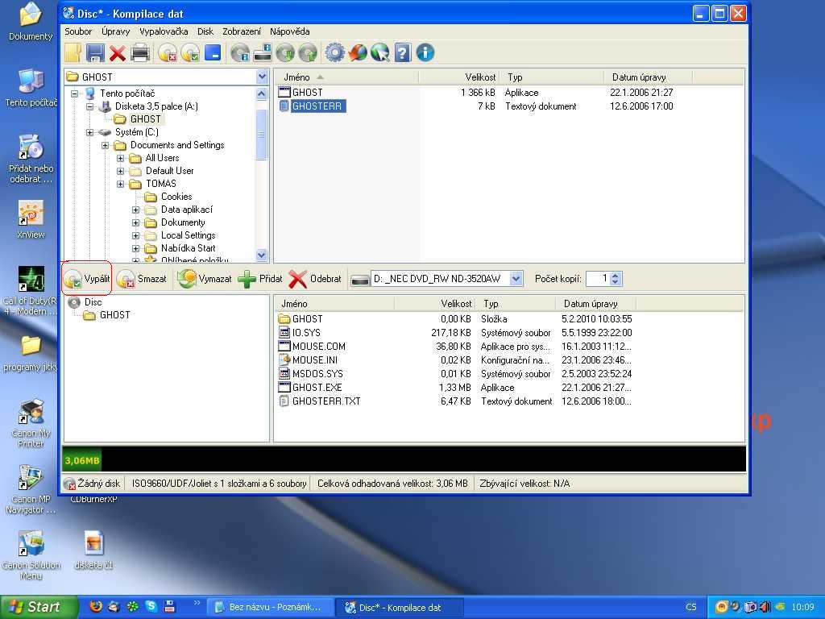Open the GHOST folder path dropdown
This screenshot has height=619, width=825.
pos(262,77)
